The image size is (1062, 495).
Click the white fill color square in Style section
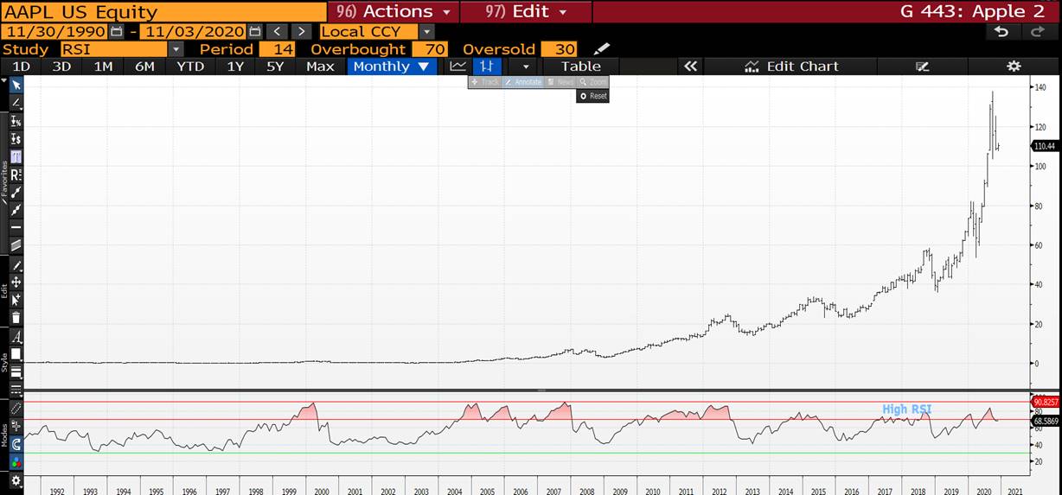point(16,354)
